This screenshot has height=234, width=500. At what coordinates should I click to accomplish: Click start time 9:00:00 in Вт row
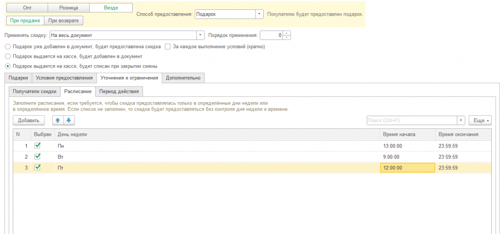pyautogui.click(x=408, y=157)
